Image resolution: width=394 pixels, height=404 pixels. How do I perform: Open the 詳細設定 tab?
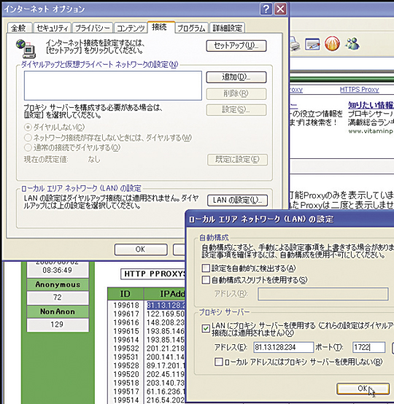coord(227,28)
